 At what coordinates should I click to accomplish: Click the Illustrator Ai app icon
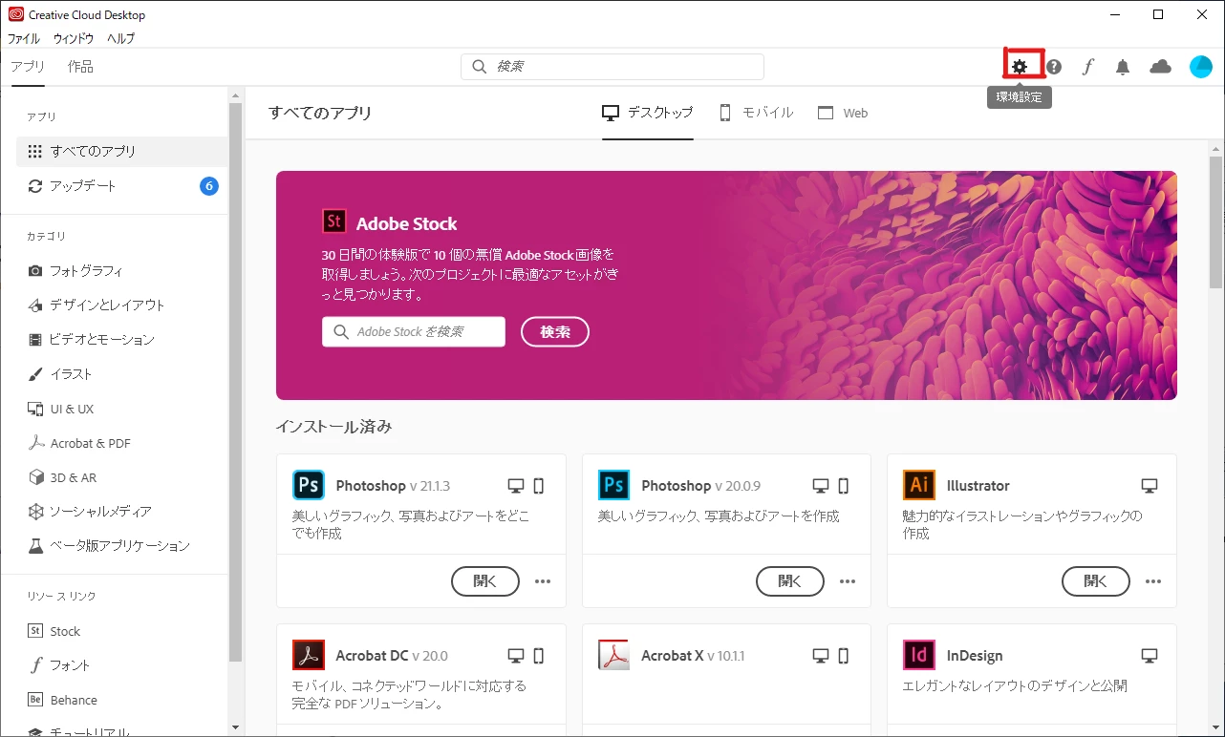(919, 485)
